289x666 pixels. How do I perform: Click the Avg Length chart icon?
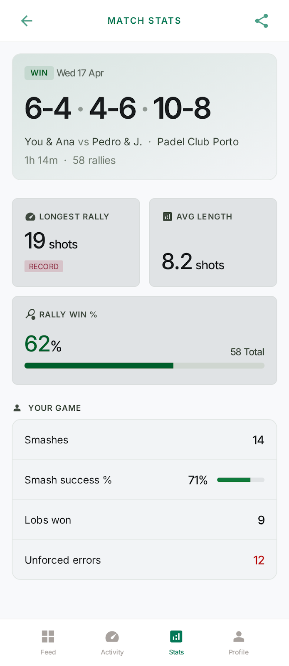click(167, 216)
